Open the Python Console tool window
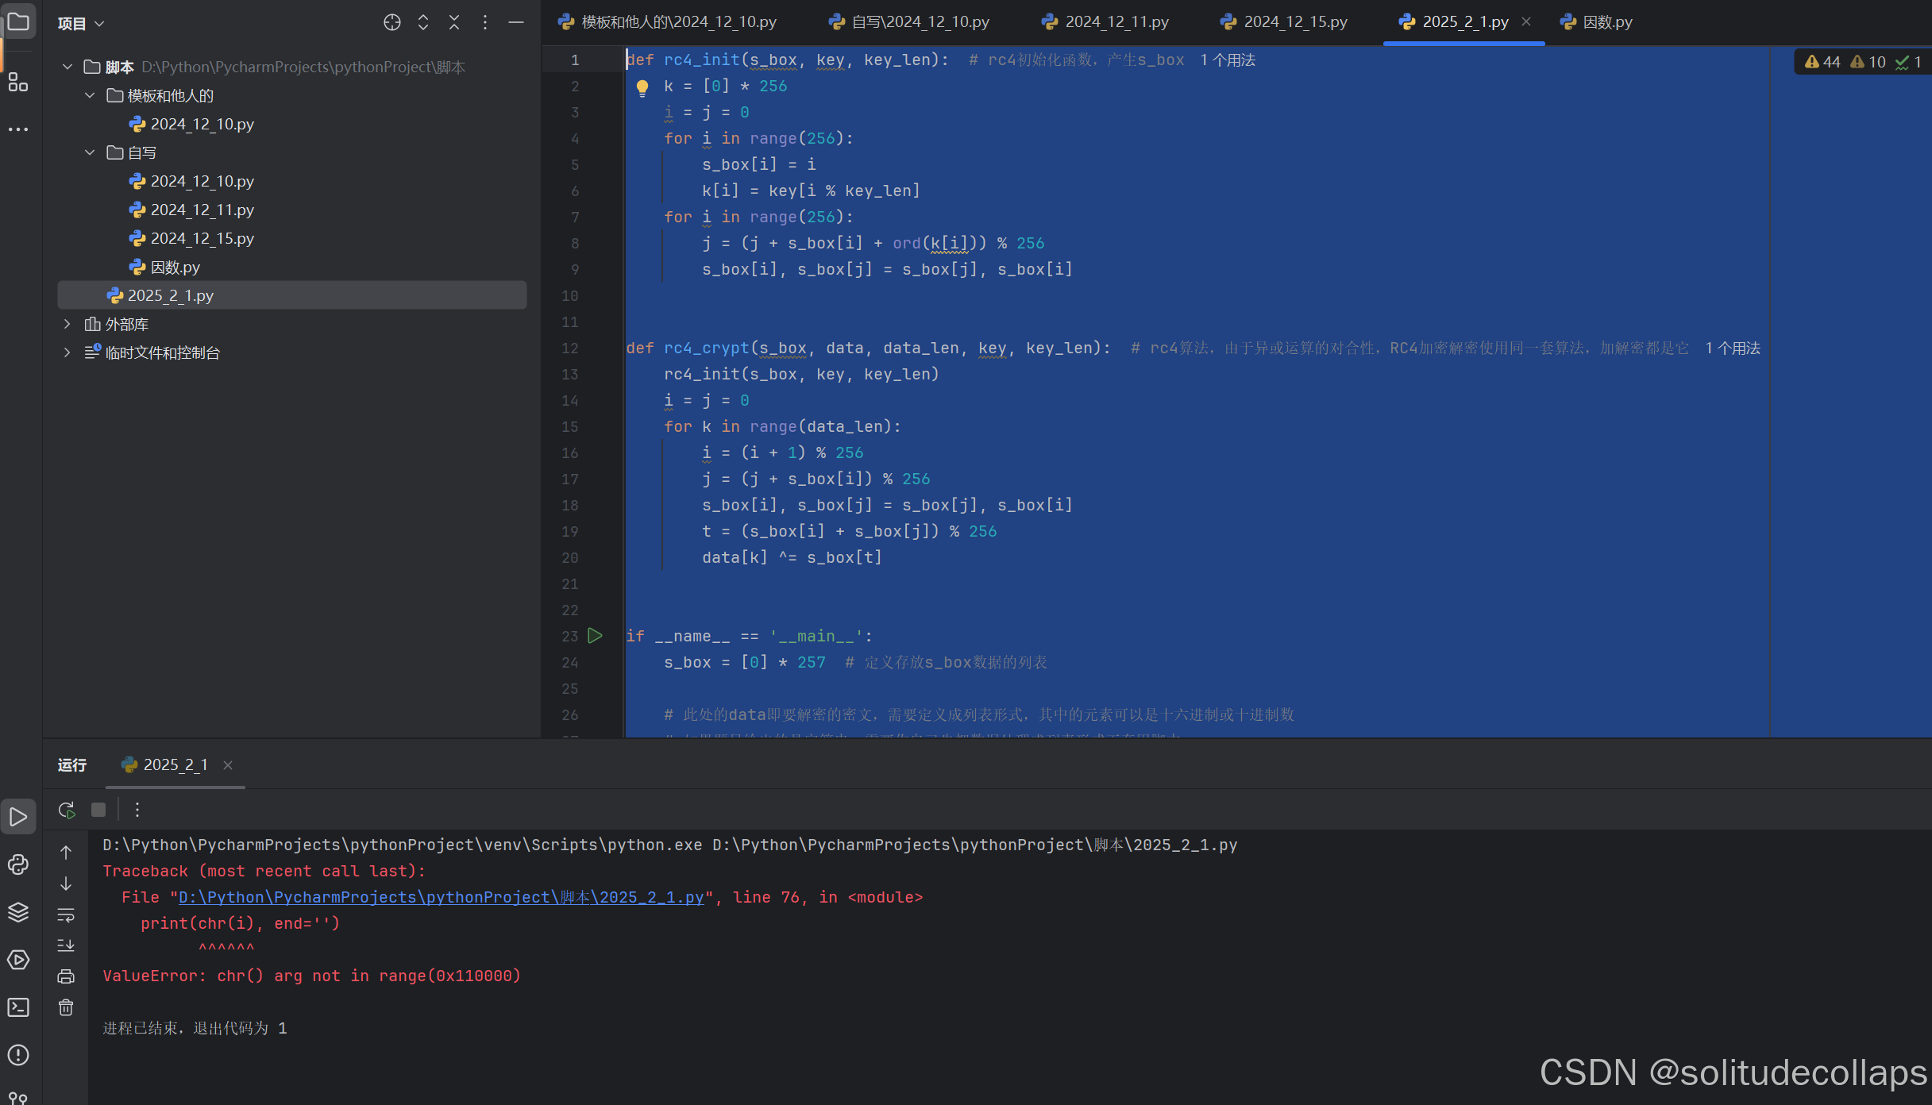 (x=18, y=864)
